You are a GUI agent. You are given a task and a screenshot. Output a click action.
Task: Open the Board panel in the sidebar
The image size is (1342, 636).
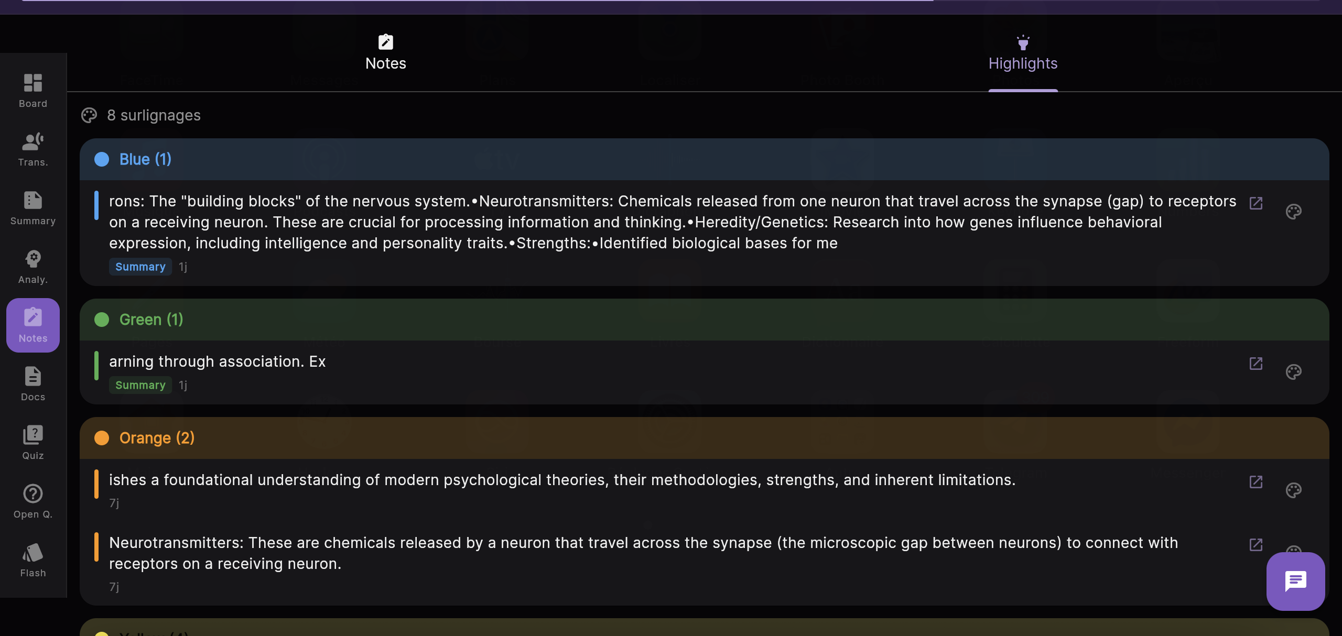33,90
